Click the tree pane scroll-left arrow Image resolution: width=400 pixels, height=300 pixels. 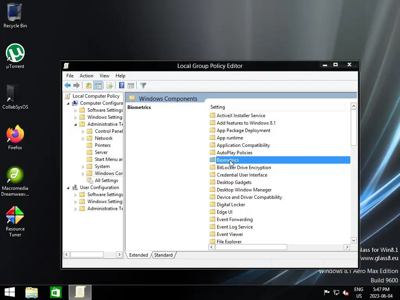(66, 254)
